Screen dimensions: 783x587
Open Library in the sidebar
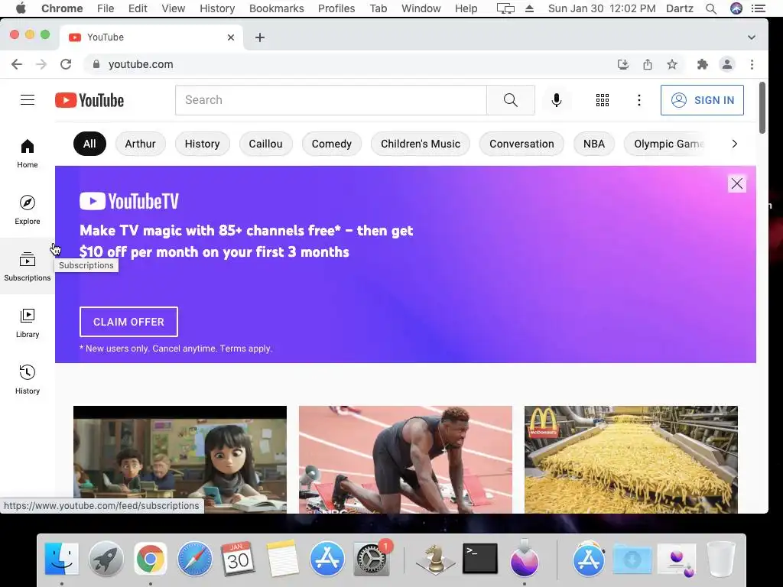tap(28, 323)
